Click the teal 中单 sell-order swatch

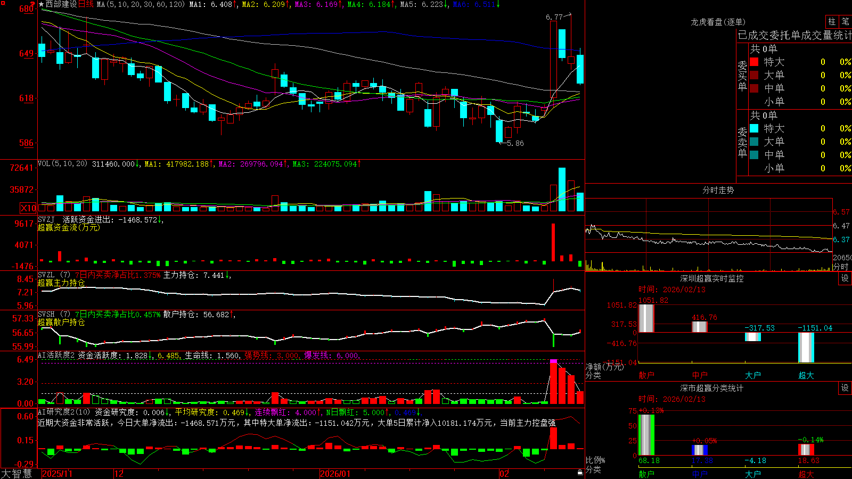(754, 155)
